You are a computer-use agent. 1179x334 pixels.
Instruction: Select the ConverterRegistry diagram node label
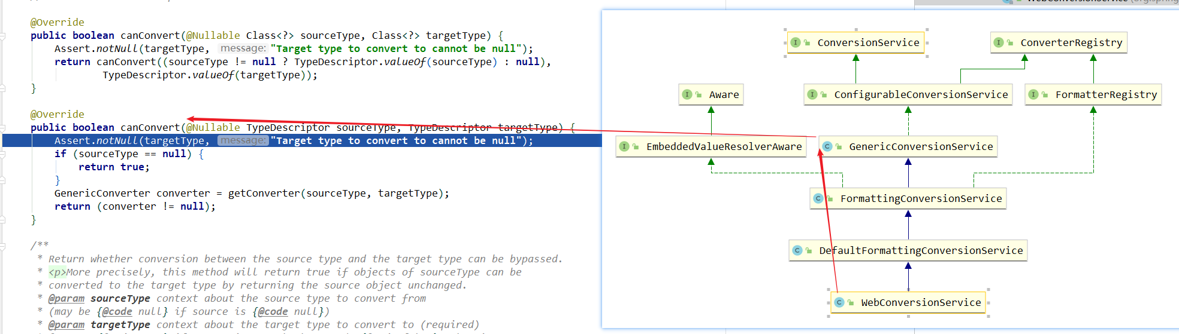(x=1071, y=42)
